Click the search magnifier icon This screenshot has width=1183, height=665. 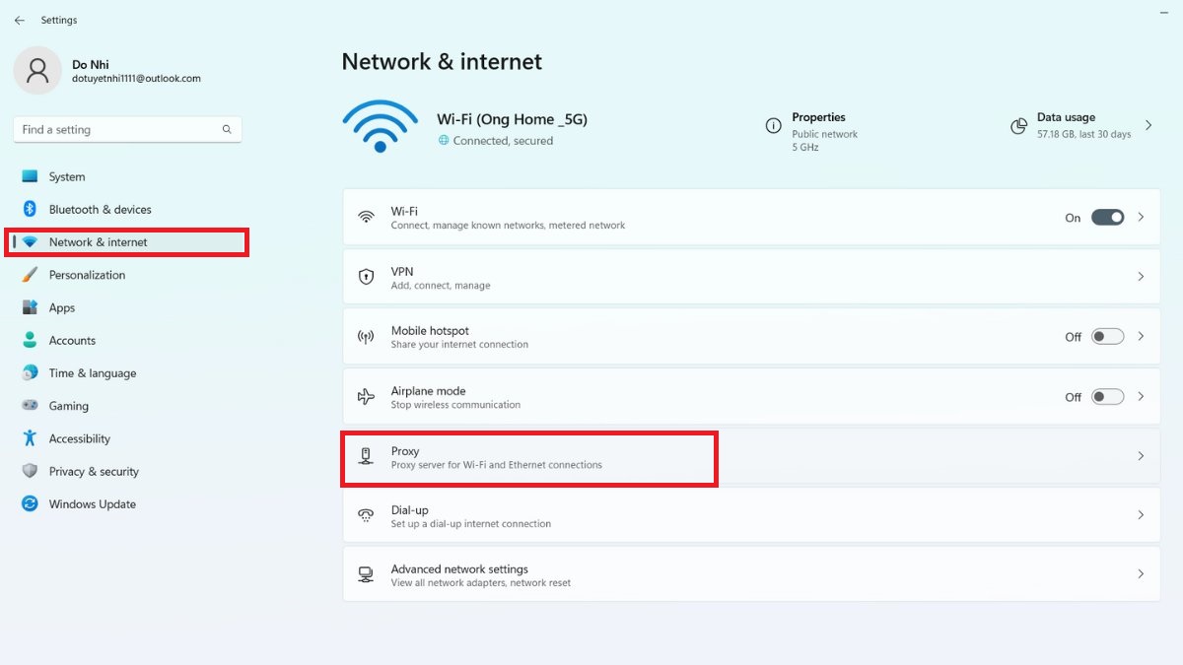(227, 129)
